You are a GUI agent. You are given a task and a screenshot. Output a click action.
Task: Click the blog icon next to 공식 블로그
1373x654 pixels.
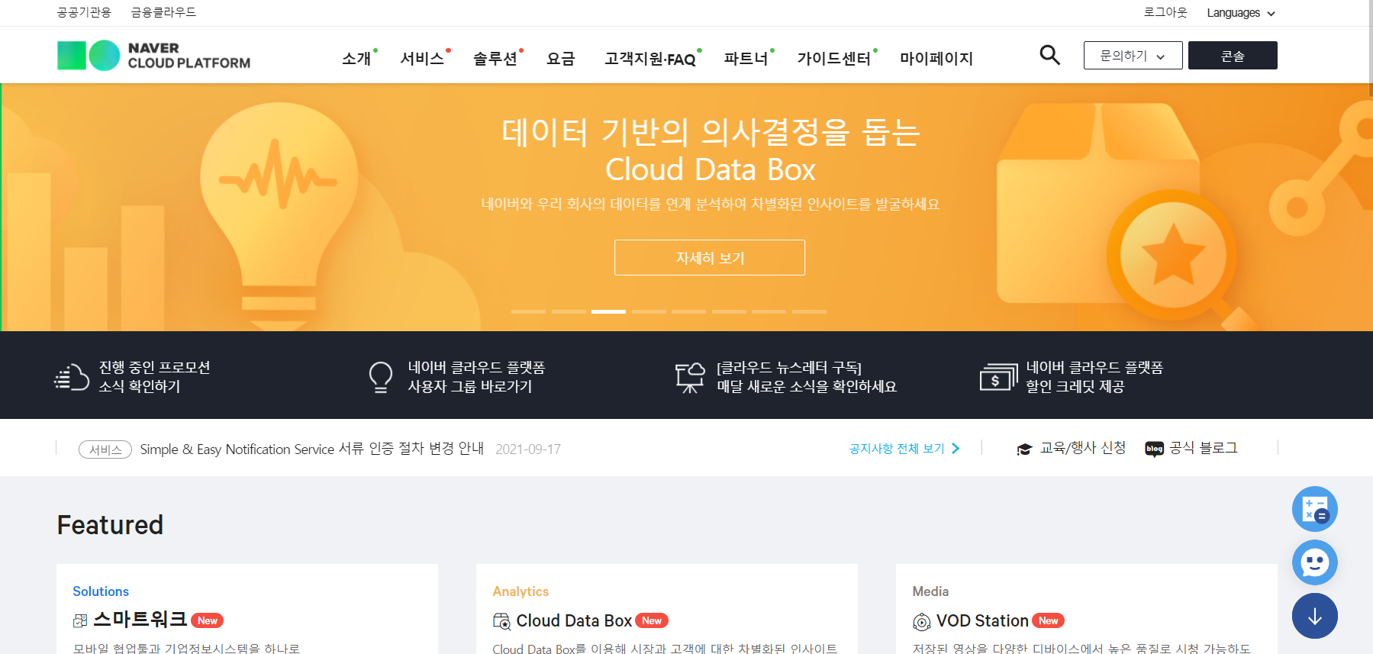[x=1154, y=449]
